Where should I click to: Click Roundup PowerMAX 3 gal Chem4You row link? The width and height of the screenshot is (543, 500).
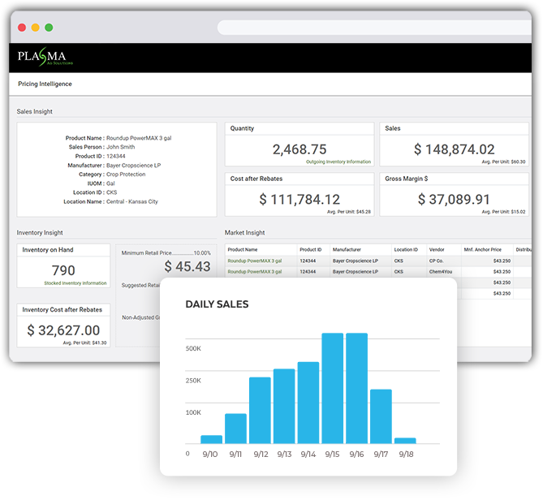255,271
